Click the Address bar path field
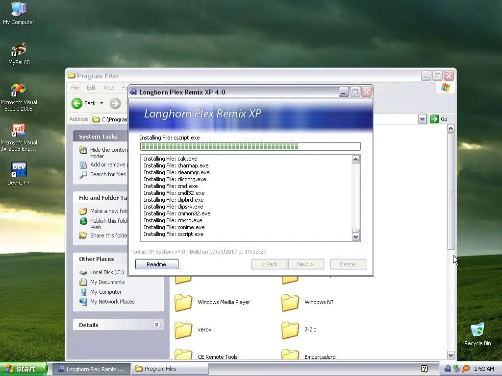 [109, 119]
